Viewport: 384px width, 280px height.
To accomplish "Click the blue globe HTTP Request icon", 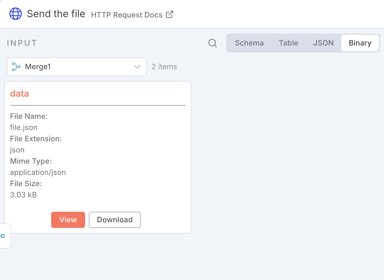I will pos(16,14).
